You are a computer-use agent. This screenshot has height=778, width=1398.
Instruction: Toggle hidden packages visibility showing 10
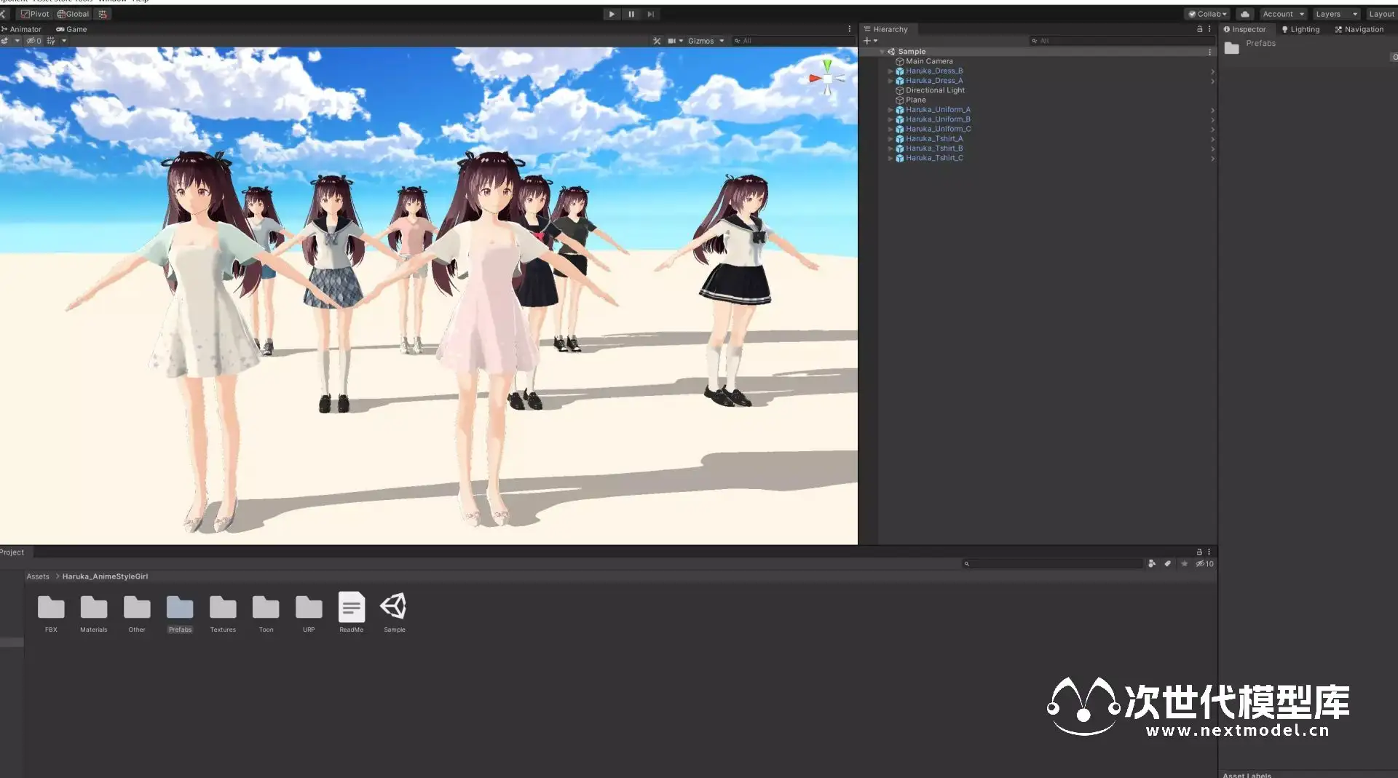point(1204,563)
